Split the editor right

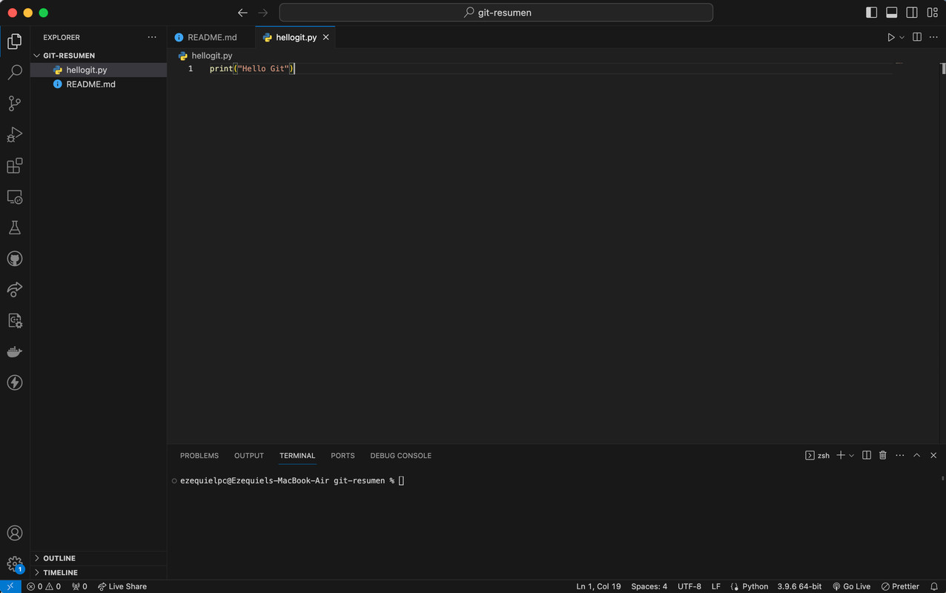pos(917,37)
